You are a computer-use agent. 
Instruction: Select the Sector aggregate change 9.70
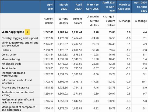tap(96, 32)
